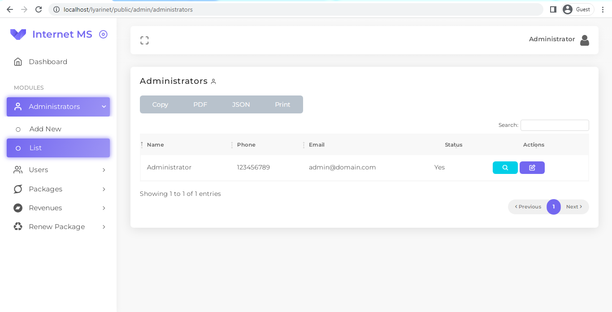Click the sidebar collapse circle beside Internet MS
Image resolution: width=612 pixels, height=312 pixels.
(x=103, y=34)
